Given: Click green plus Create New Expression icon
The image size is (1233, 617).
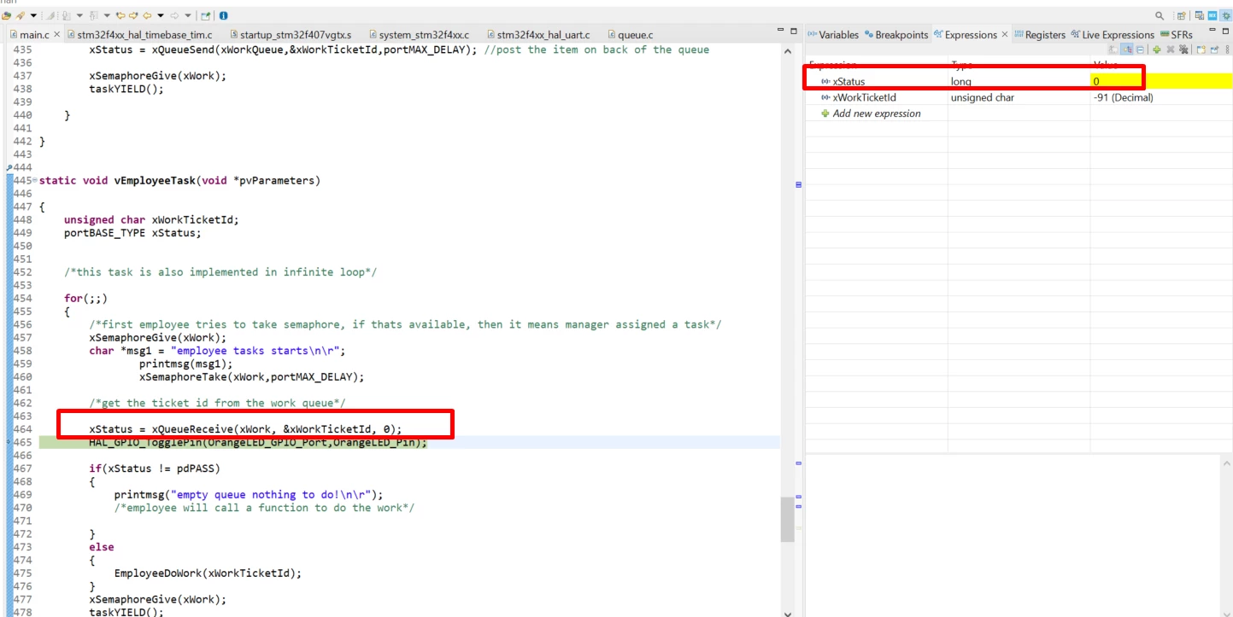Looking at the screenshot, I should click(1157, 49).
